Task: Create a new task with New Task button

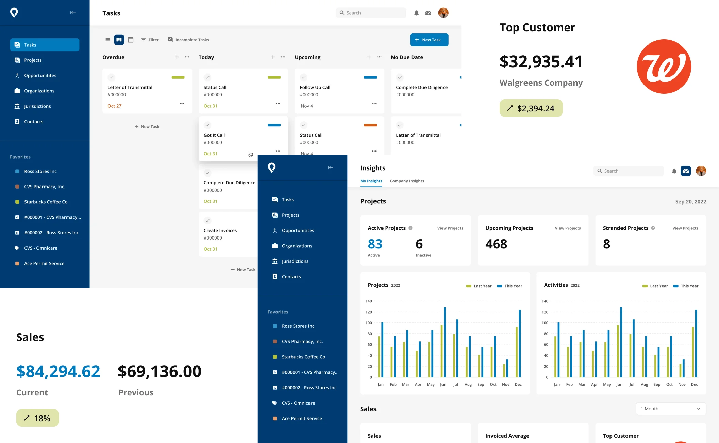Action: tap(429, 40)
